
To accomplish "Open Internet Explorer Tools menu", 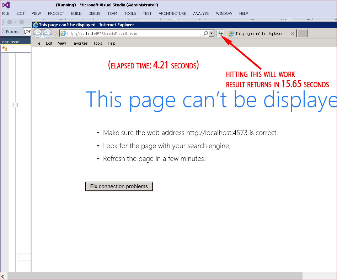I will click(97, 43).
